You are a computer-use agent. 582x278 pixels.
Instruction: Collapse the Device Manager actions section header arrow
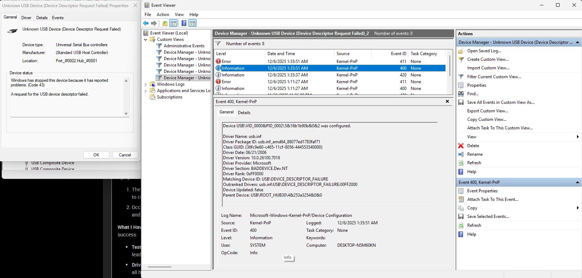click(577, 42)
